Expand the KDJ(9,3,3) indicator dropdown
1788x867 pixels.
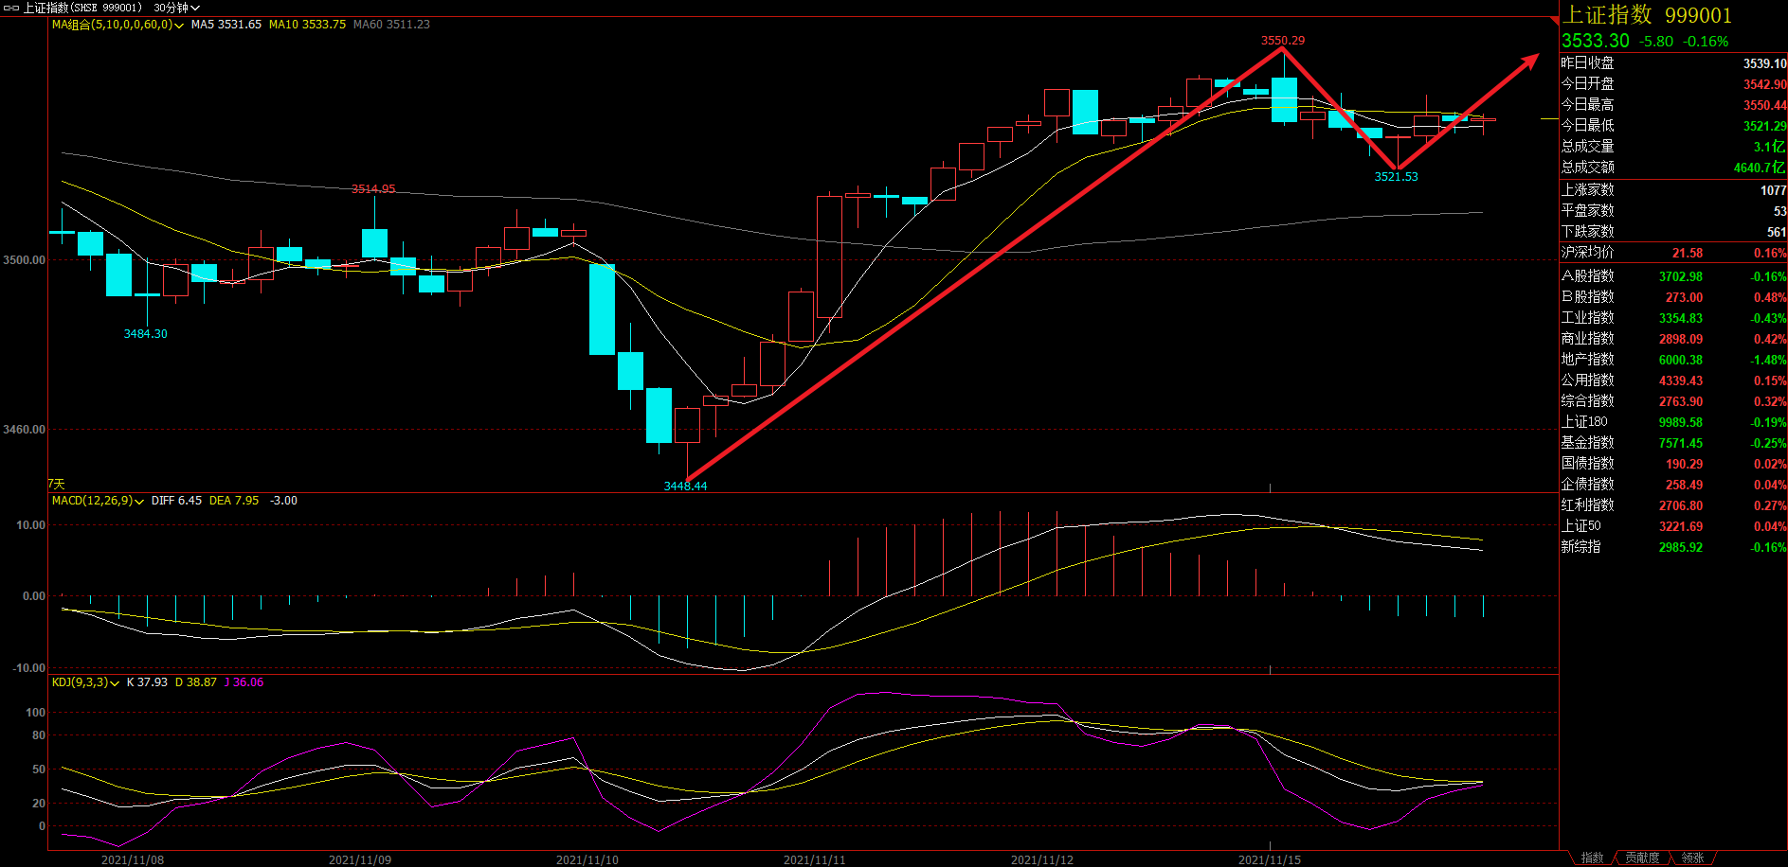point(115,683)
